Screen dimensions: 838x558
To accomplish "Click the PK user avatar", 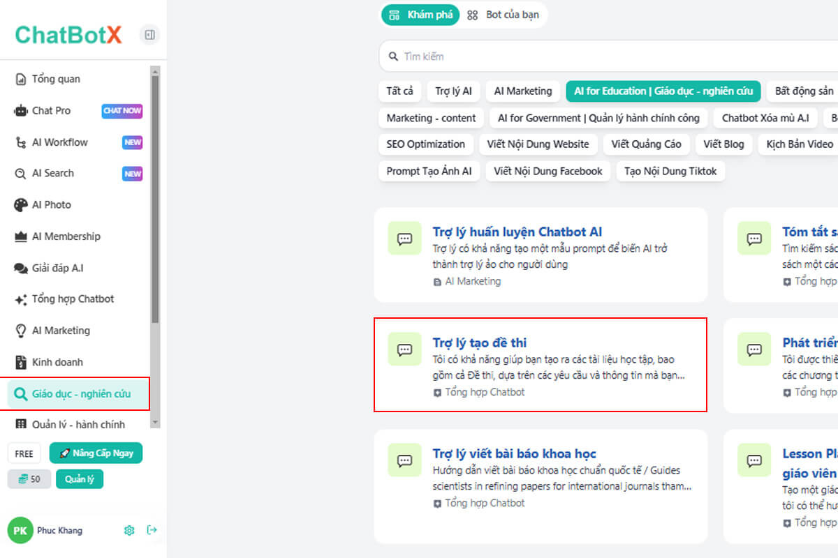I will pyautogui.click(x=20, y=530).
